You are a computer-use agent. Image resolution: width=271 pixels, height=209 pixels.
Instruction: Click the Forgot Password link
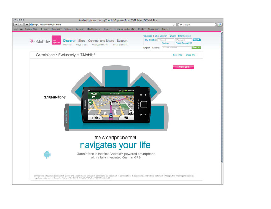[x=184, y=43]
